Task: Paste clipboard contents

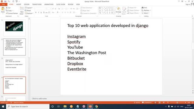Action: pos(3,10)
